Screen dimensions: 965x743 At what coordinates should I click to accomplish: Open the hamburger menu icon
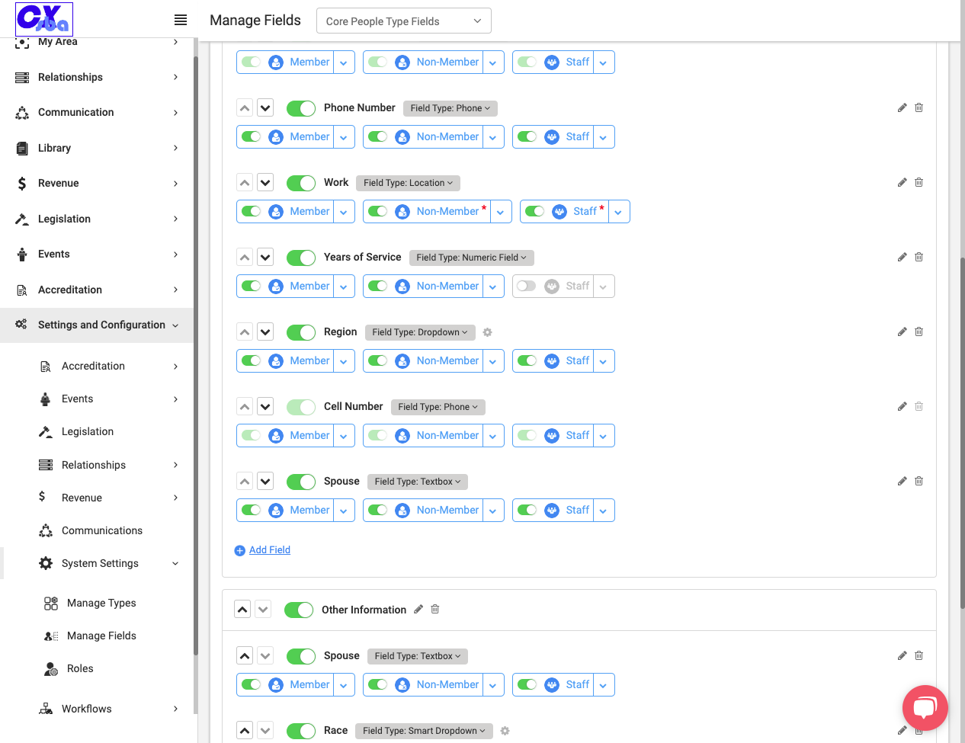point(181,20)
